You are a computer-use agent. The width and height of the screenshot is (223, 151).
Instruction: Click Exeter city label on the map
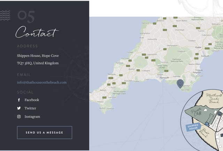tap(199, 47)
